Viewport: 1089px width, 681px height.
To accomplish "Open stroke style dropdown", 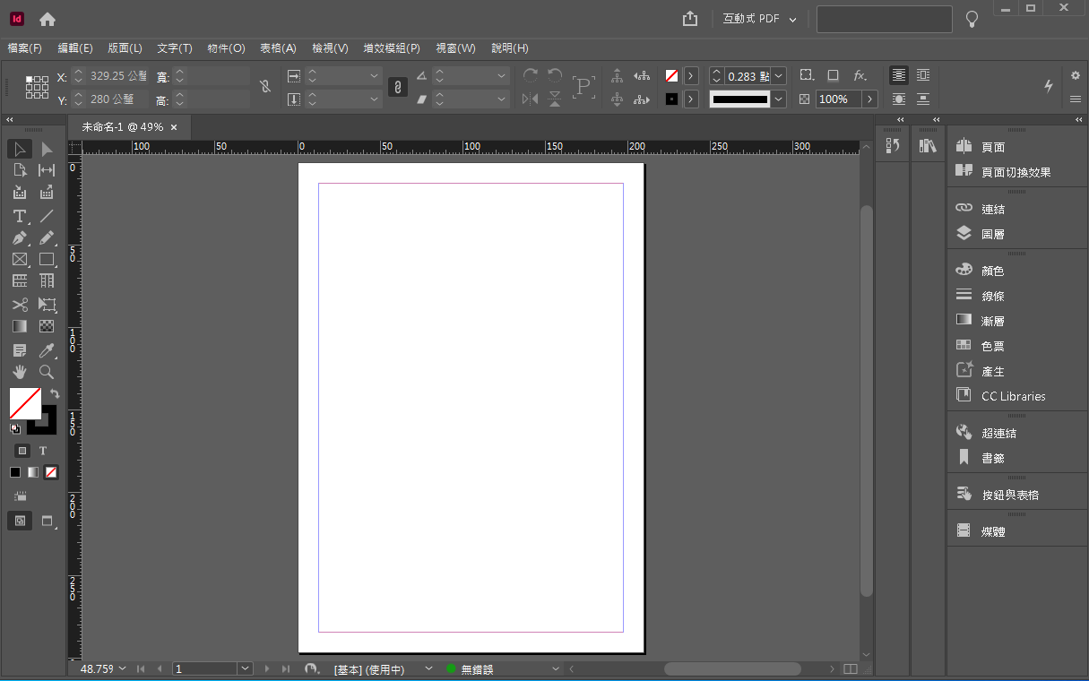I will 779,99.
